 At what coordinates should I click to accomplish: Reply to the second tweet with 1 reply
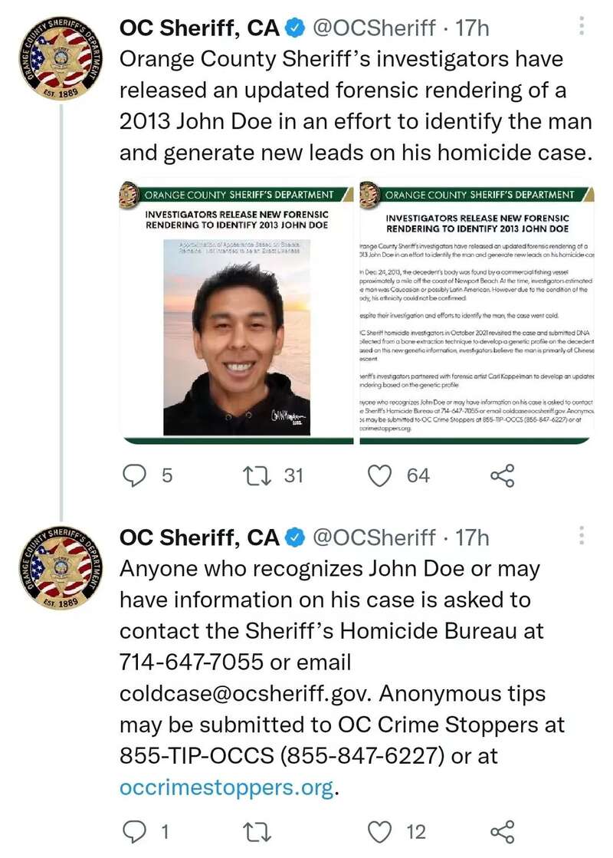point(135,831)
